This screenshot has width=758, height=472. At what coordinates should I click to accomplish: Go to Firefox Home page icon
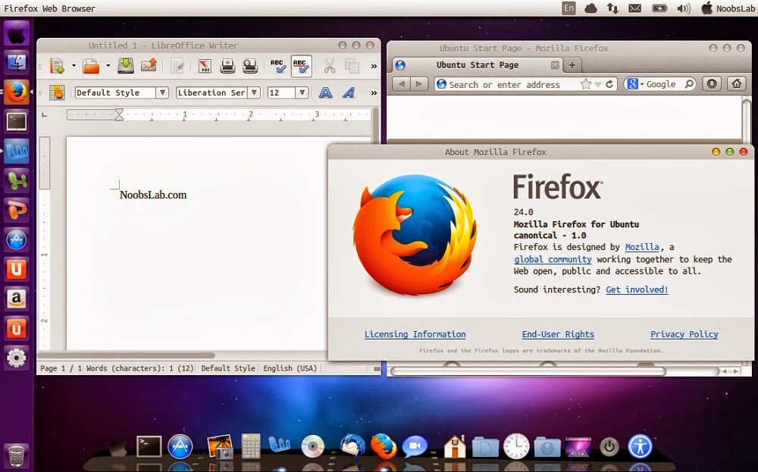736,84
